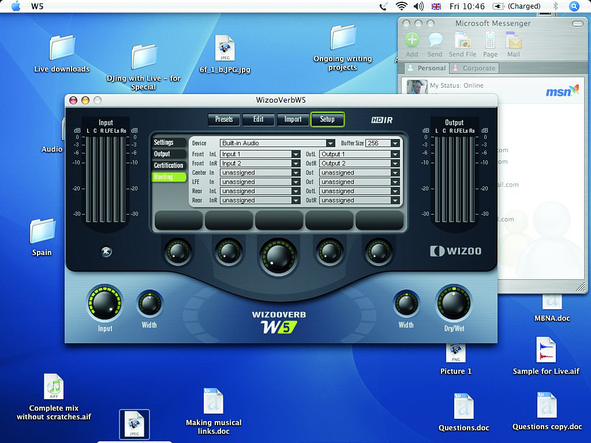Viewport: 591px width, 443px height.
Task: Click the UK flag input menu
Action: [436, 6]
